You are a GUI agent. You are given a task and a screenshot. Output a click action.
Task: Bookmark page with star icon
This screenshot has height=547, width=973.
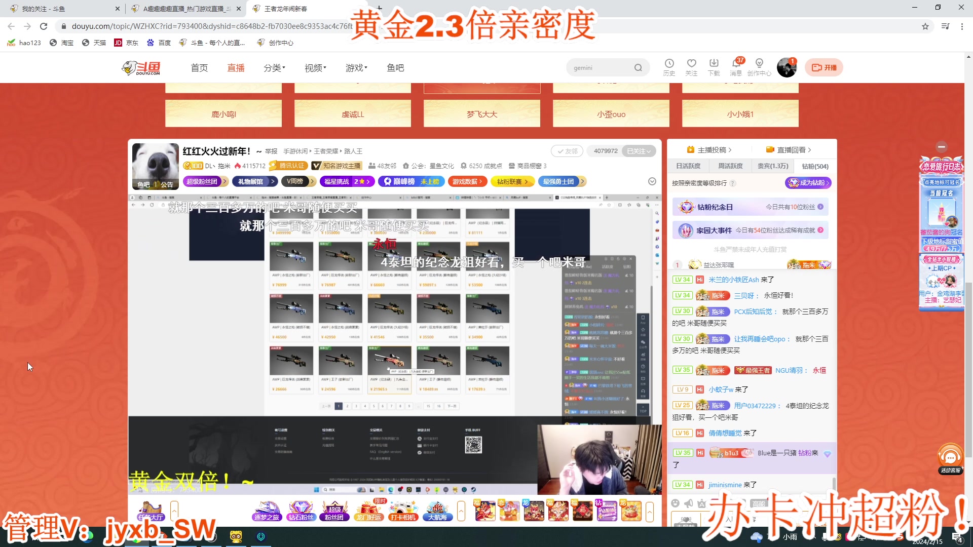coord(925,26)
